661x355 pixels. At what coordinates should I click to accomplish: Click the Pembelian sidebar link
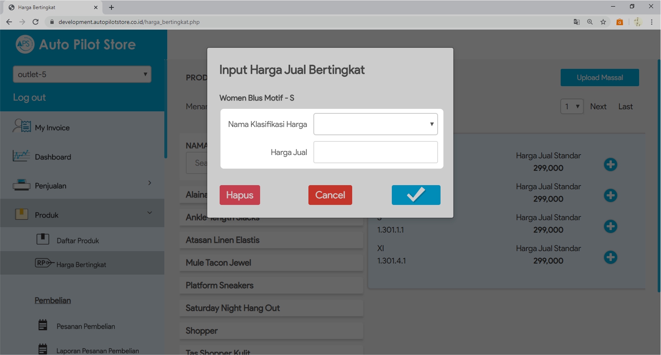[x=52, y=301]
